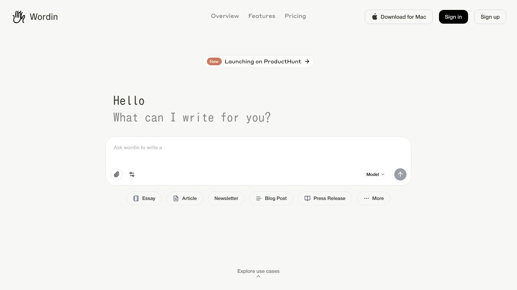Expand the More writing types menu
The height and width of the screenshot is (290, 517).
[373, 198]
